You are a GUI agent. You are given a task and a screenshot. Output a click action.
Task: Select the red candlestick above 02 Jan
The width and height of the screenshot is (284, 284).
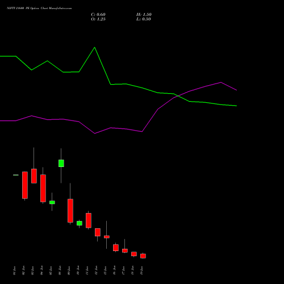[x=25, y=185]
